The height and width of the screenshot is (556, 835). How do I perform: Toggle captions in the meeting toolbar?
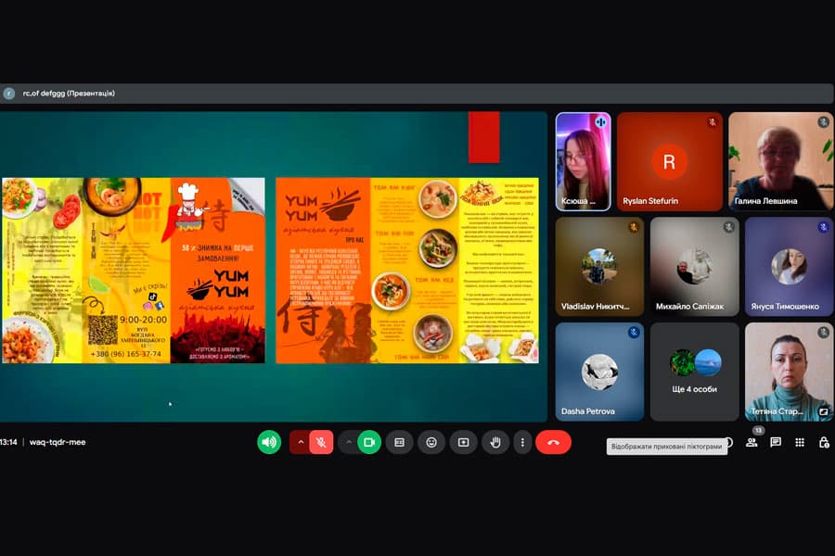(399, 442)
